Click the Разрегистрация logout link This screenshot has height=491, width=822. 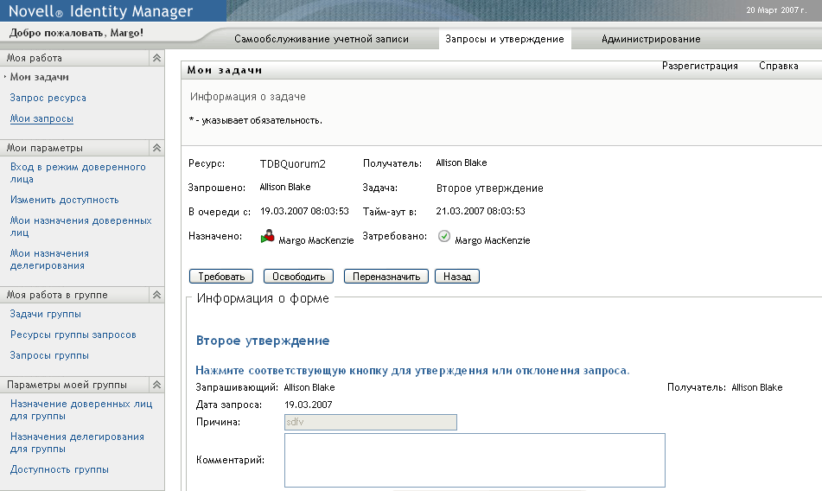tap(700, 66)
